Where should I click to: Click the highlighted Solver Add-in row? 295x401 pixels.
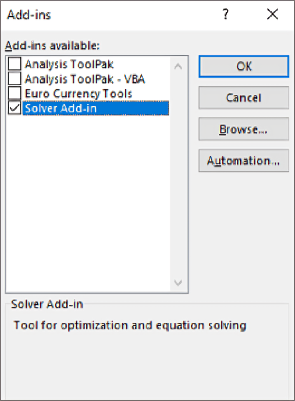coord(96,108)
